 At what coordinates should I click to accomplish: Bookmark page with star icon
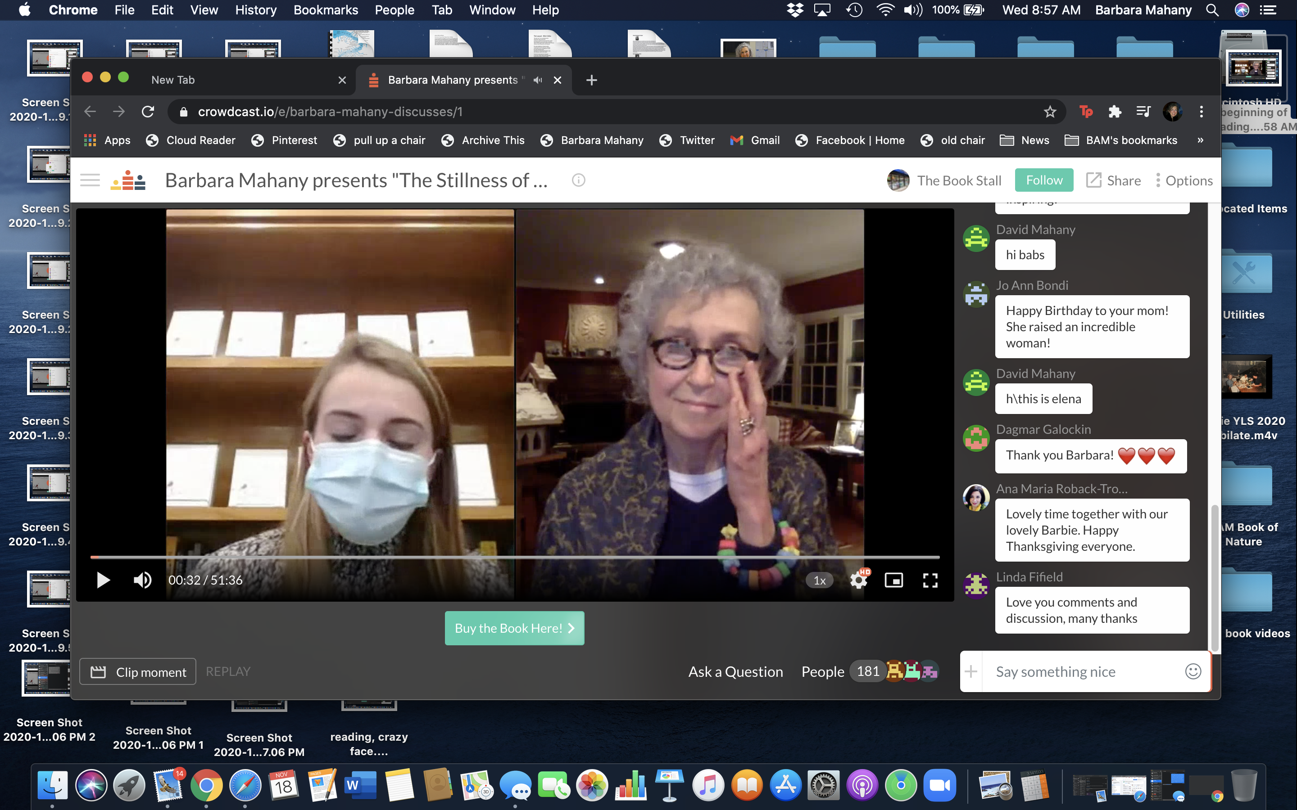1049,112
